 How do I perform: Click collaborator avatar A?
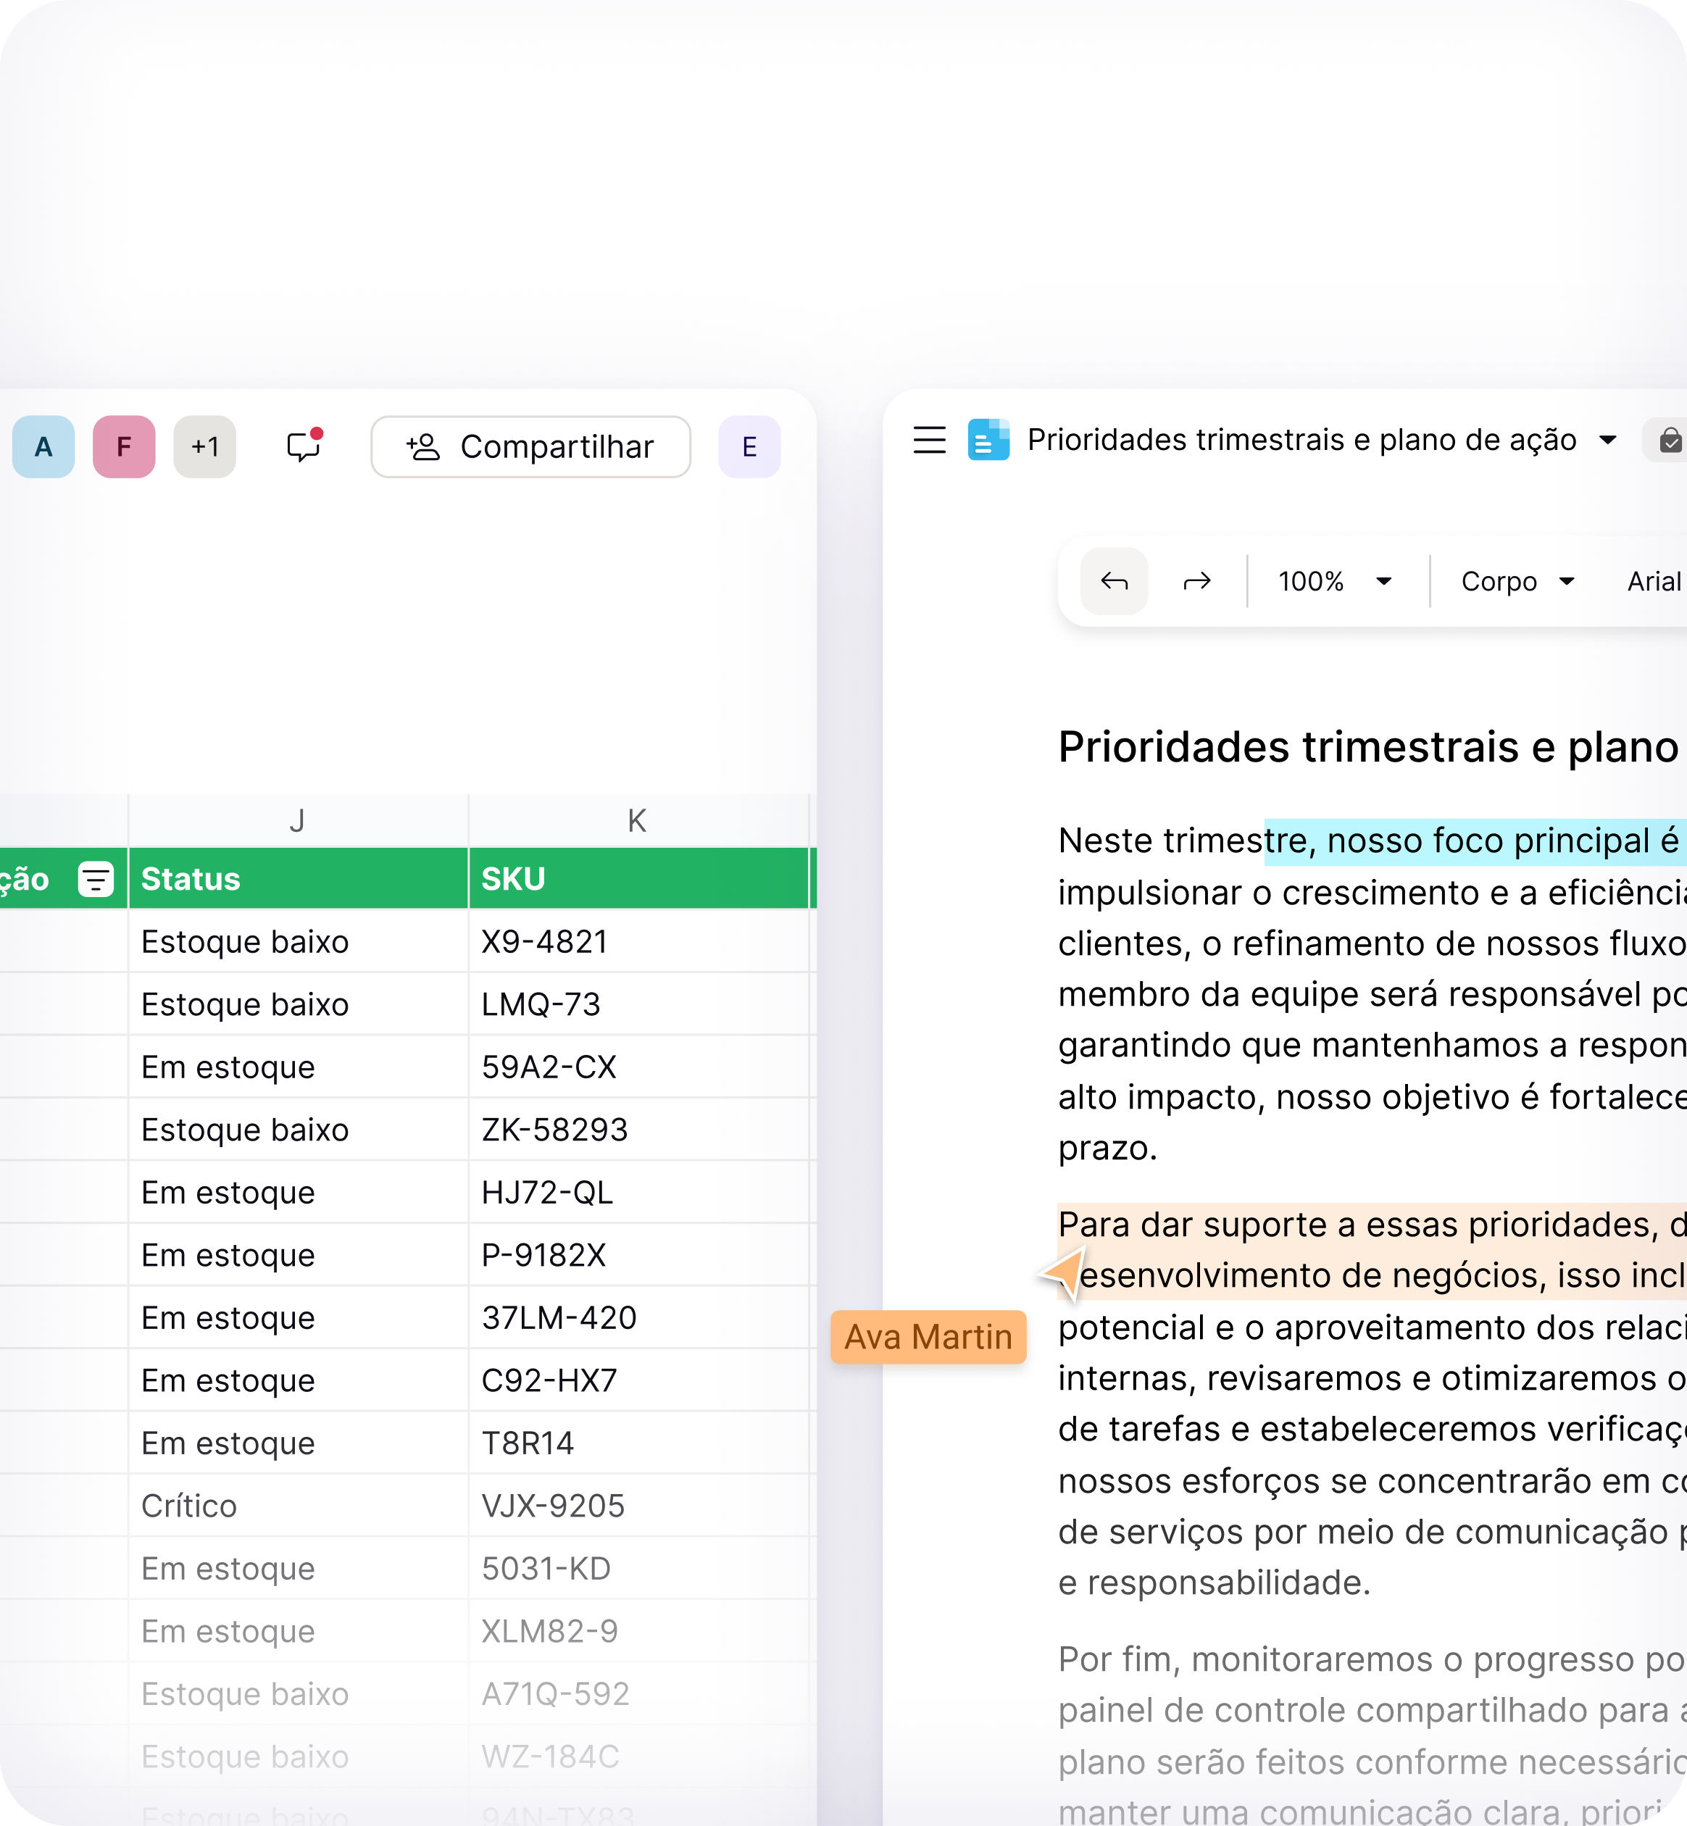pos(43,446)
